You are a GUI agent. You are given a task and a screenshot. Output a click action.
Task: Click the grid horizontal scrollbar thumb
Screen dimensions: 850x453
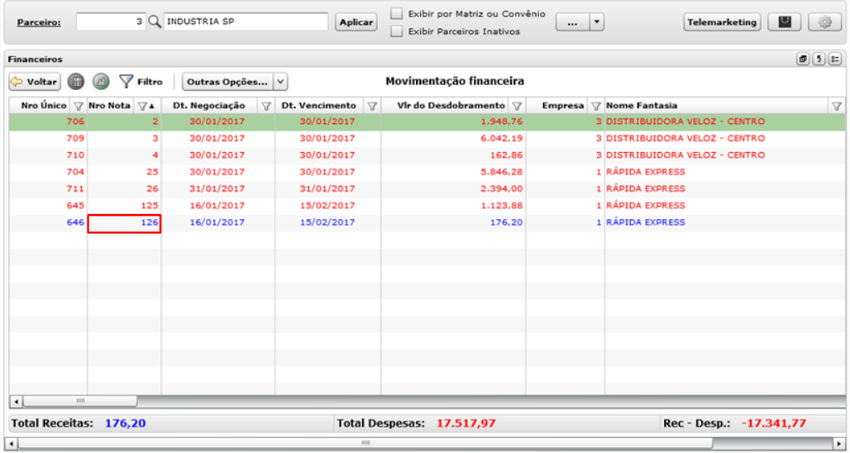coord(79,401)
